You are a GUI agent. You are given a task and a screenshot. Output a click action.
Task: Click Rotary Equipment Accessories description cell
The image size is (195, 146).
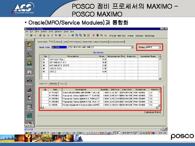tap(81, 105)
